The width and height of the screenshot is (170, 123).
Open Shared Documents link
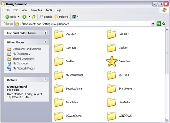coord(23,59)
